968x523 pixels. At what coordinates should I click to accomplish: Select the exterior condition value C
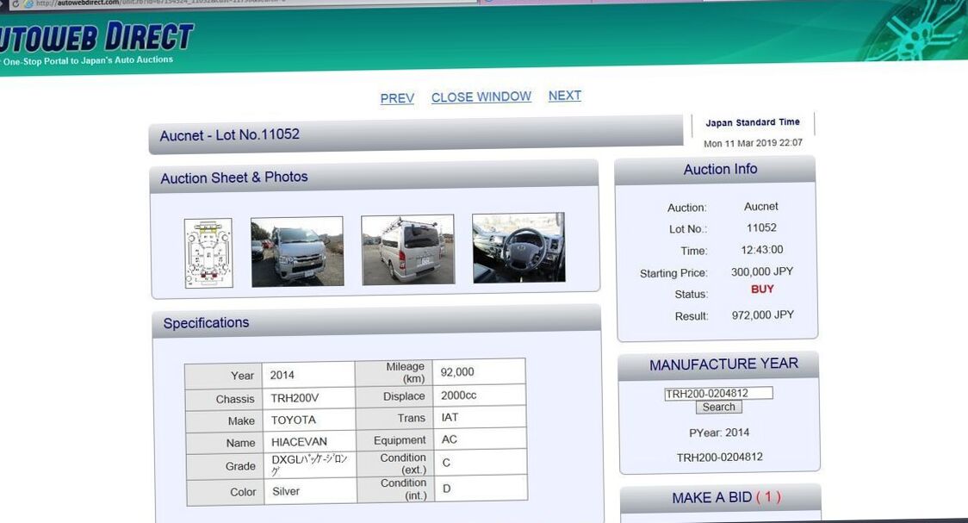pos(446,463)
